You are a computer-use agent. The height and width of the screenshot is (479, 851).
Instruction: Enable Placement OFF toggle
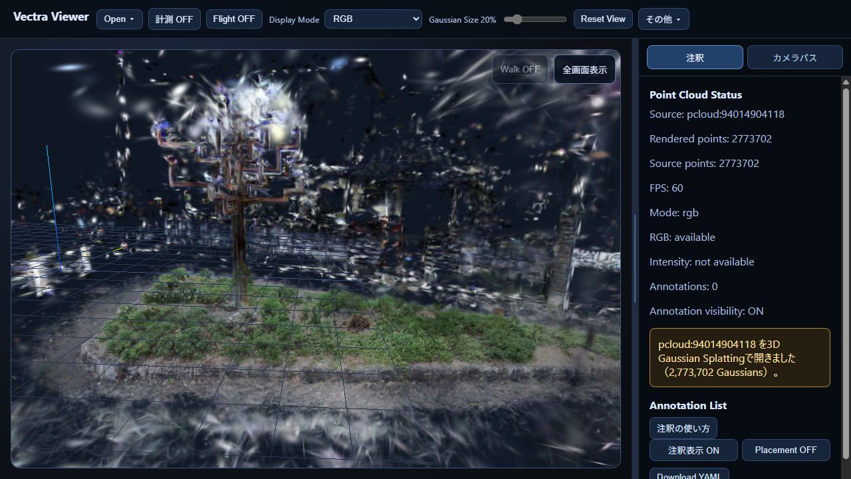coord(786,450)
